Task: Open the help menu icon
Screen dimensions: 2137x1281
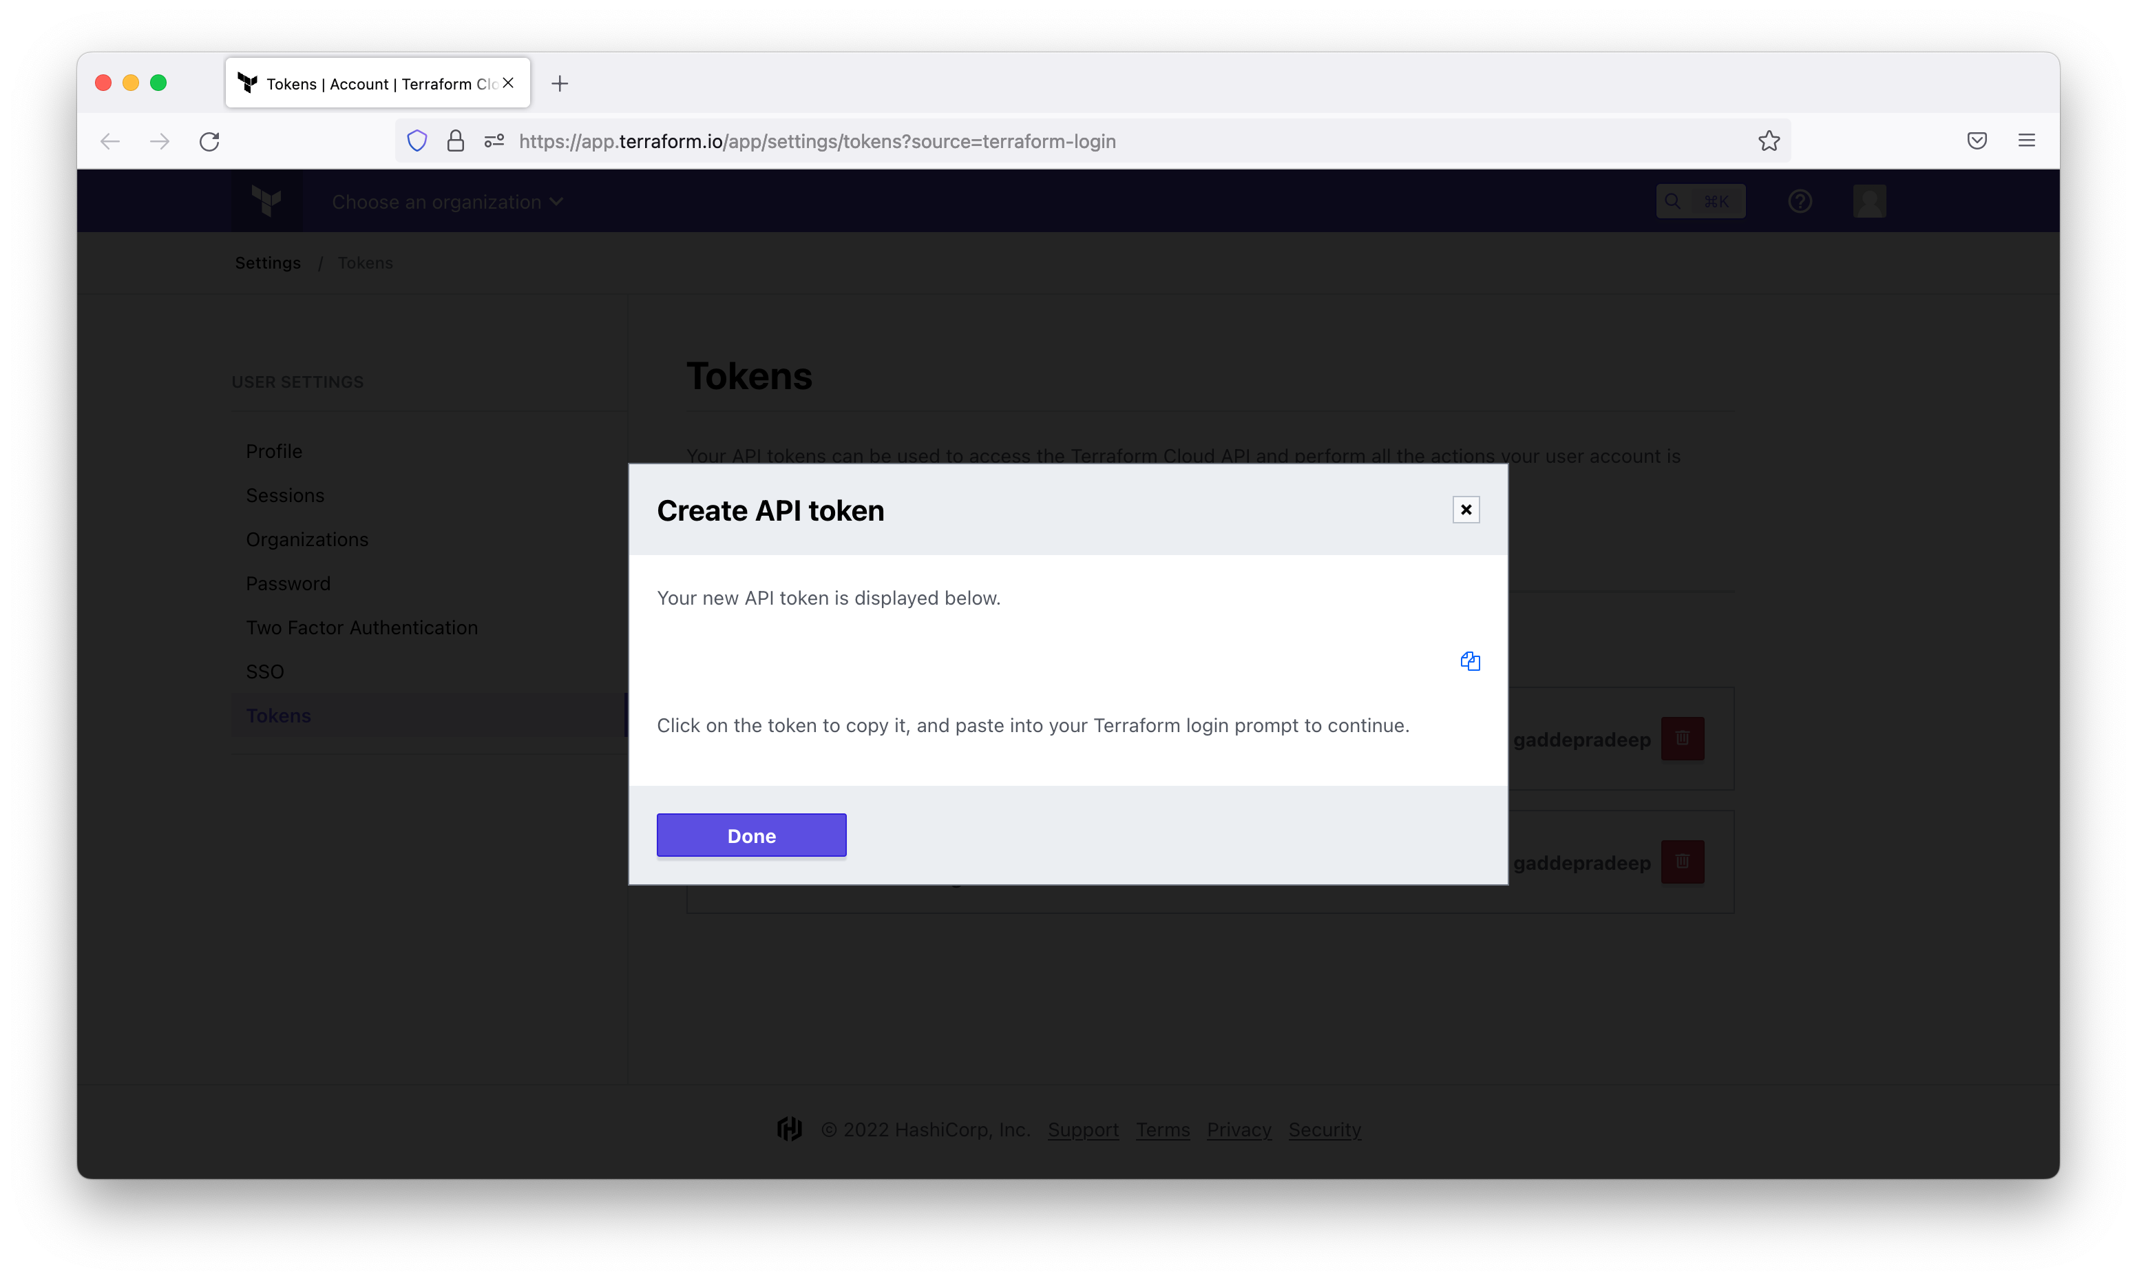Action: pyautogui.click(x=1799, y=201)
